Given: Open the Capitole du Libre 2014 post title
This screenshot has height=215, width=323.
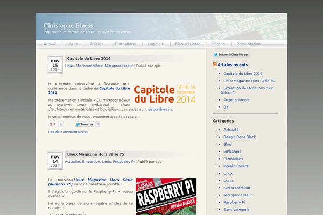Looking at the screenshot, I should pyautogui.click(x=89, y=58).
